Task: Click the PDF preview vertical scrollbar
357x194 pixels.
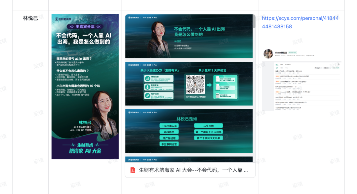Action: 254,22
